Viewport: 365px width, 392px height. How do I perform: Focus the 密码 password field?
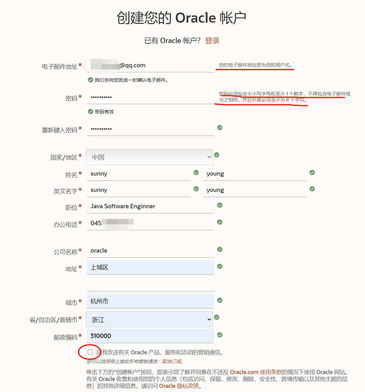(x=150, y=97)
